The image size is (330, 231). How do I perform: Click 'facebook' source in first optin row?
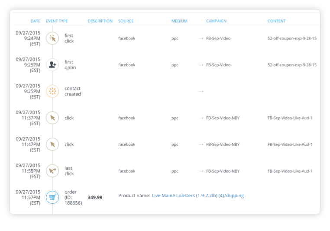(x=127, y=65)
